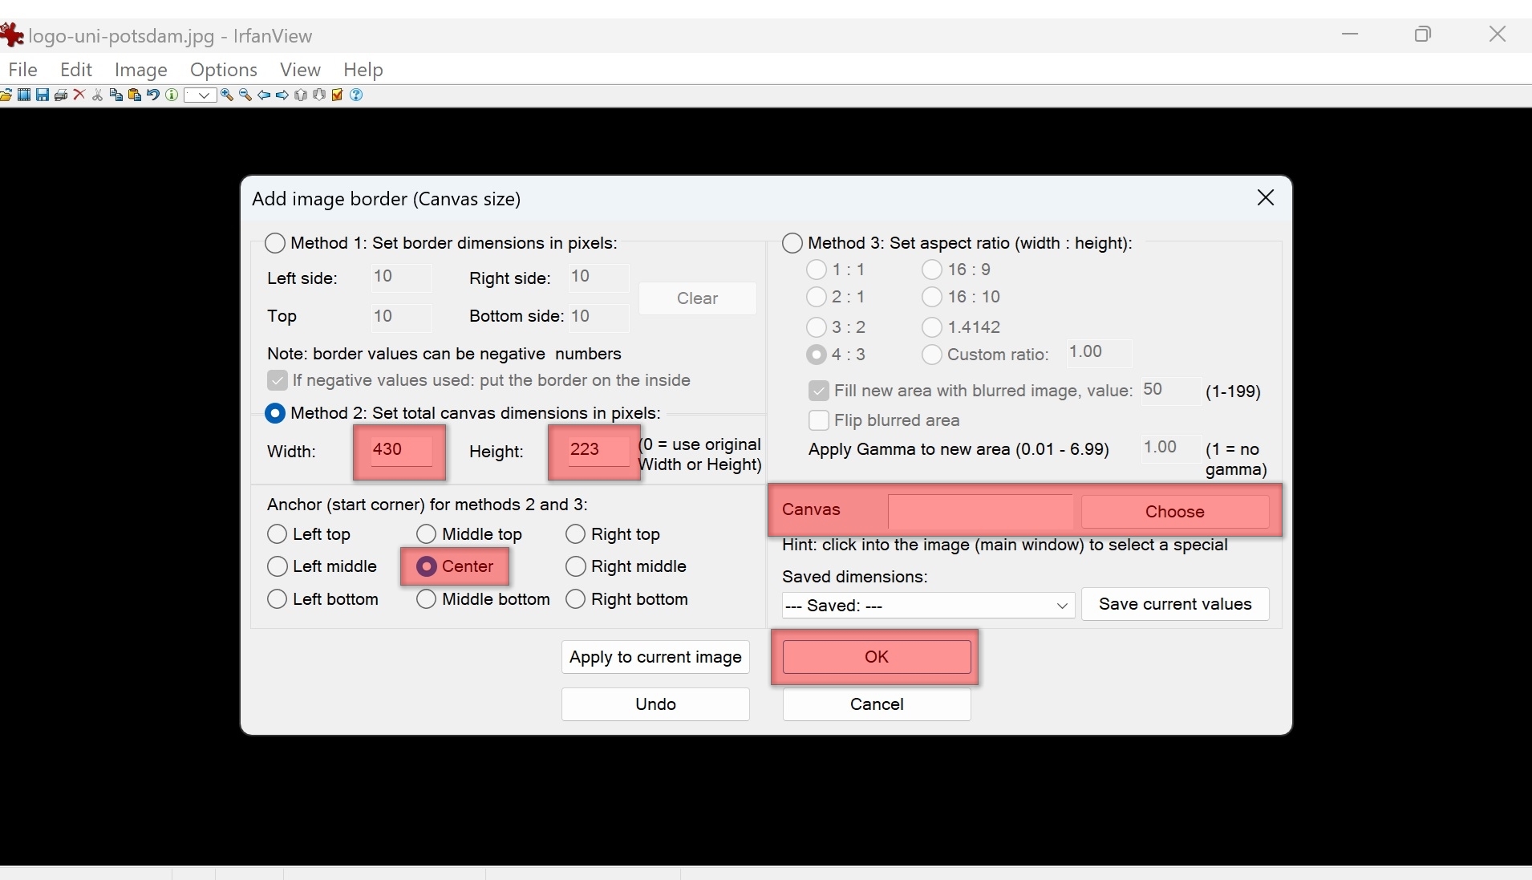Click the Canvas color swatch
The image size is (1532, 880).
coord(980,511)
